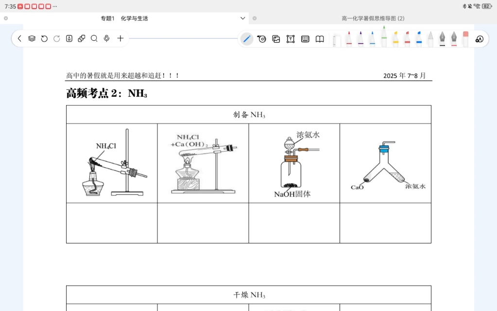Select the red fountain pen

pos(454,39)
